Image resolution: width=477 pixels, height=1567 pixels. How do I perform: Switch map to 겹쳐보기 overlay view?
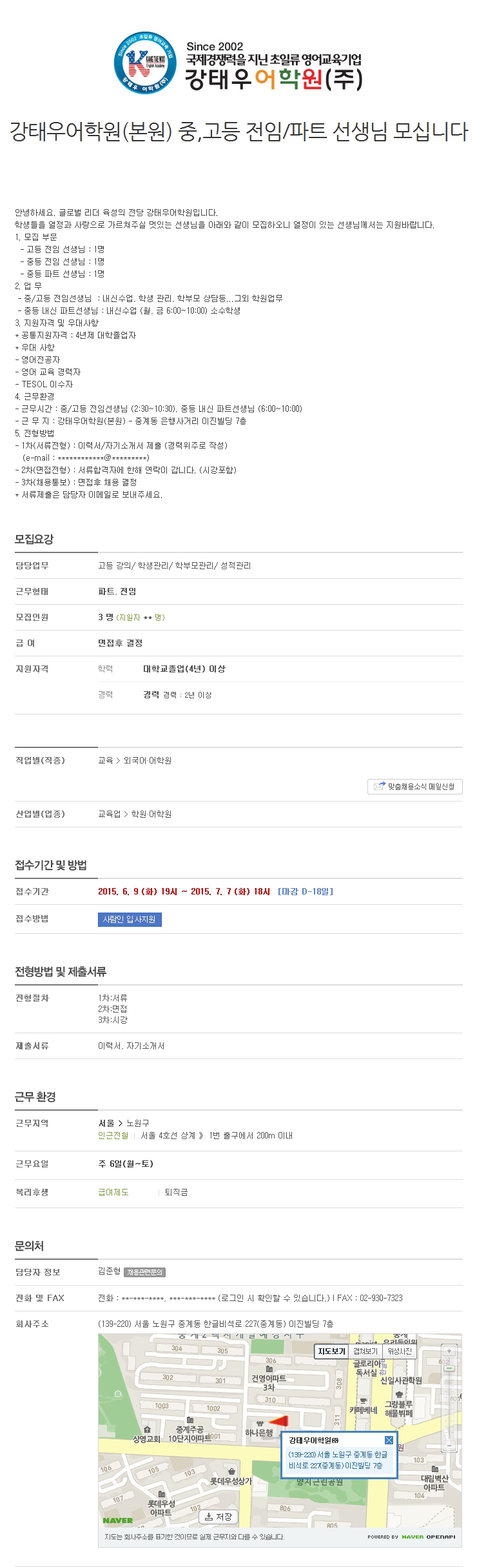click(365, 1351)
